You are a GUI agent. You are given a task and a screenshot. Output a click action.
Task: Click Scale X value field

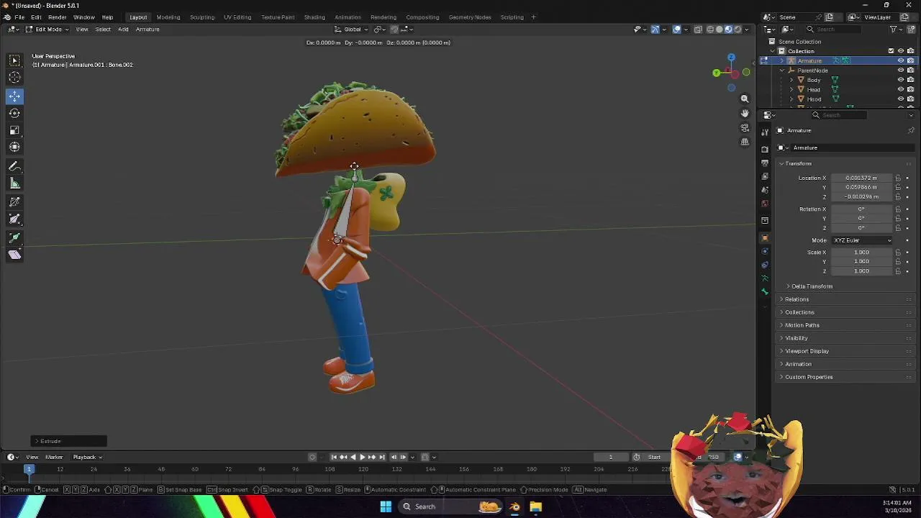tap(862, 253)
